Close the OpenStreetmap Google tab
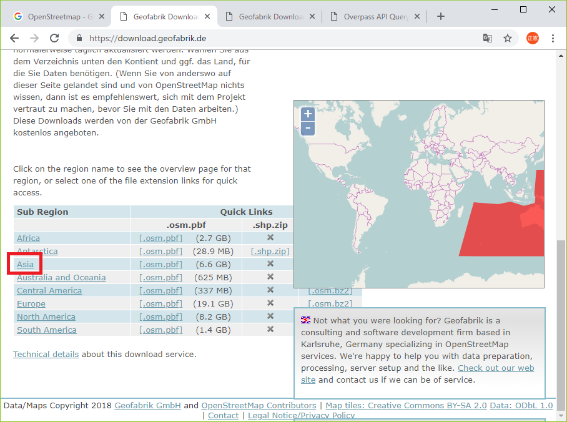The image size is (567, 422). 102,16
